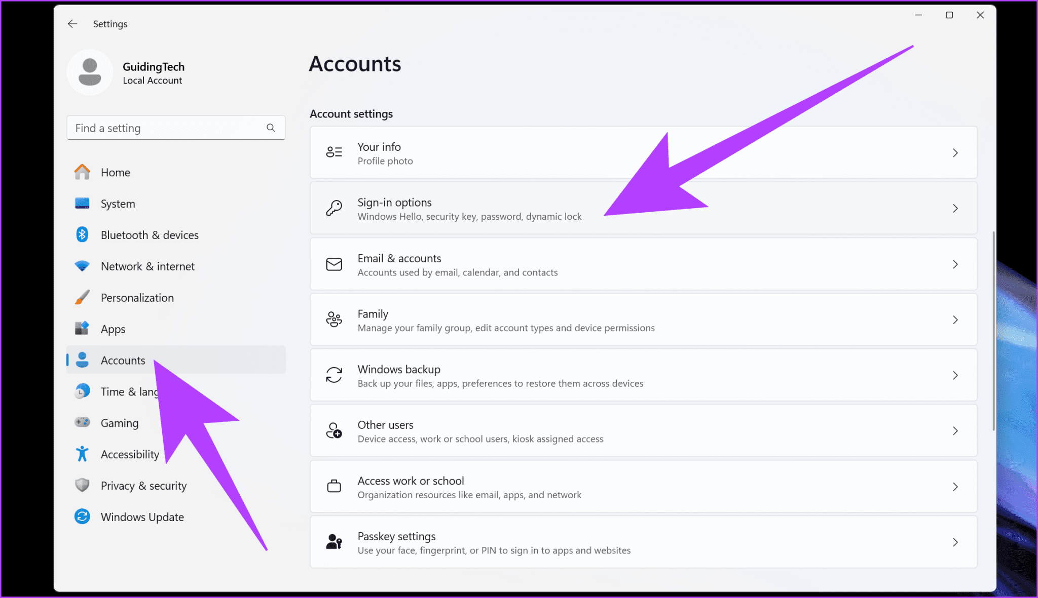Click the Bluetooth & devices icon
1038x598 pixels.
pyautogui.click(x=82, y=235)
